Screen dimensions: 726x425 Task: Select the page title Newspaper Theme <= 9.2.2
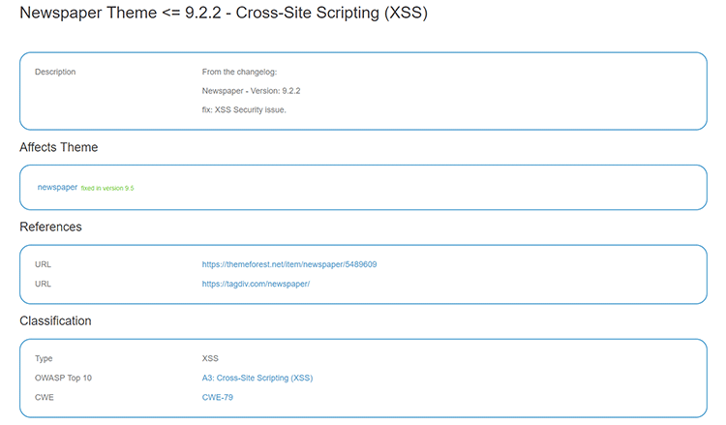(224, 13)
